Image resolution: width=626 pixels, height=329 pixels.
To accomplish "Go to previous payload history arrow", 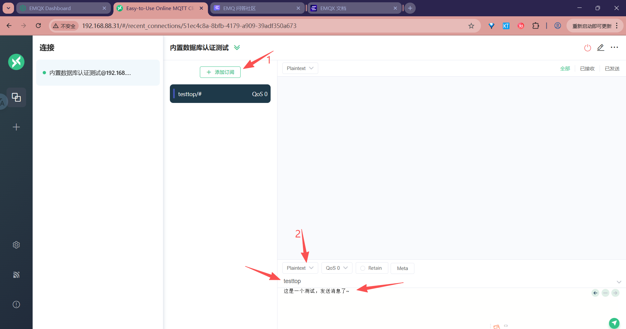I will coord(595,293).
